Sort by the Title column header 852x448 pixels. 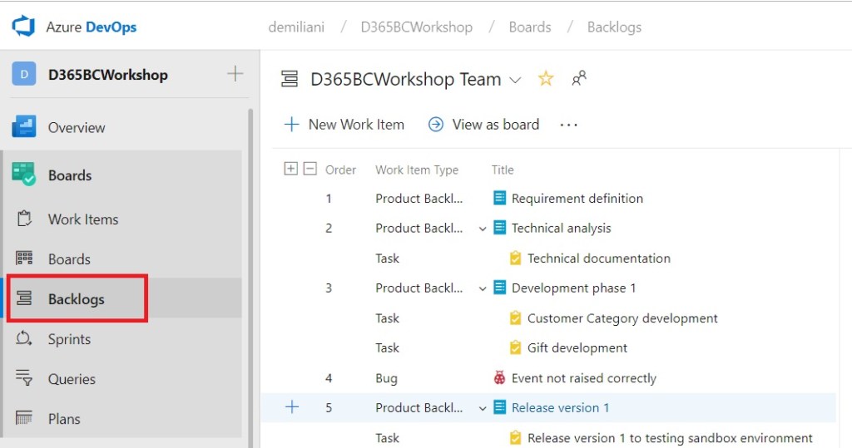click(503, 170)
